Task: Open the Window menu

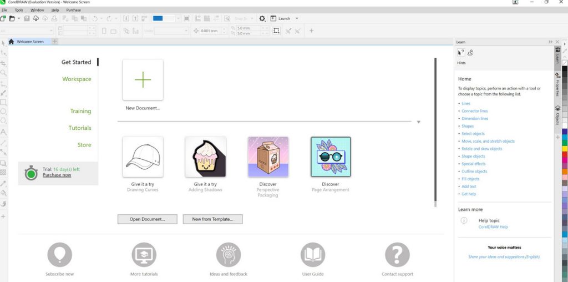Action: click(37, 10)
